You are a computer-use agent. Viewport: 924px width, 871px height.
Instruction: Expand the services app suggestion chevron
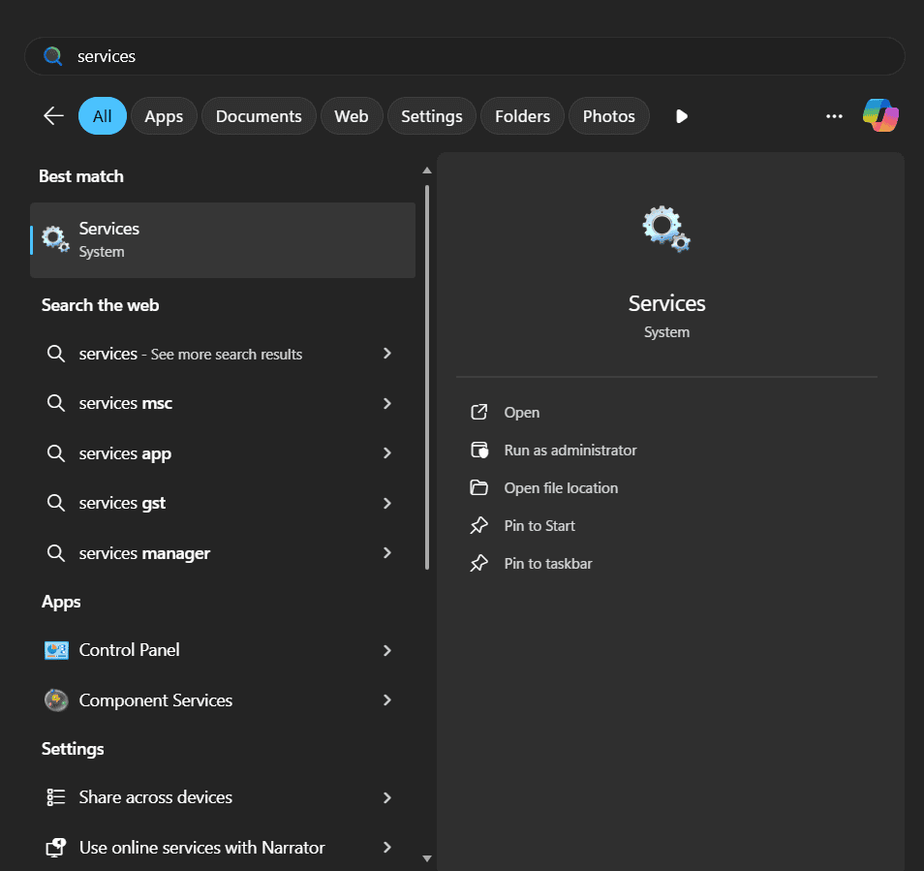pos(387,452)
